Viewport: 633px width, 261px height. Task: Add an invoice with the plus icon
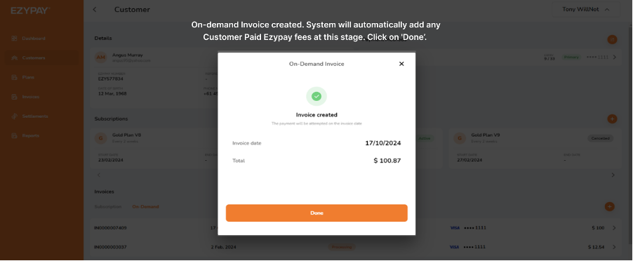coord(609,206)
